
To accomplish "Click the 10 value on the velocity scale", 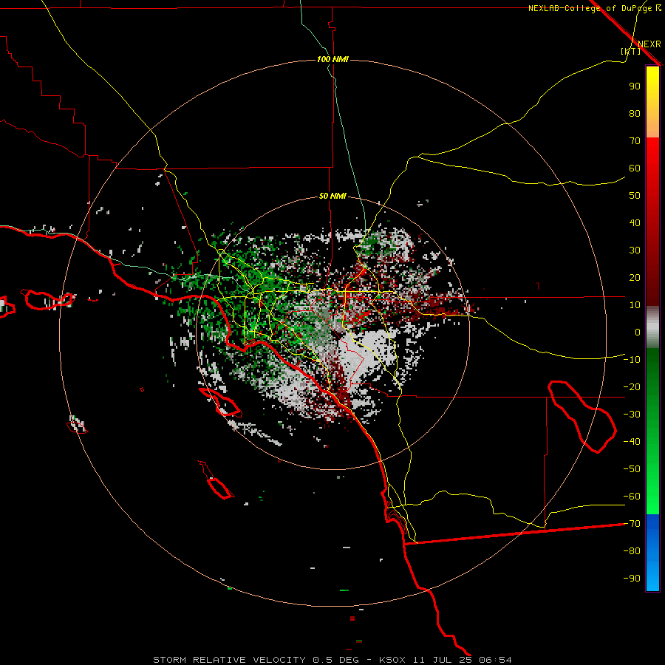I will tap(635, 305).
